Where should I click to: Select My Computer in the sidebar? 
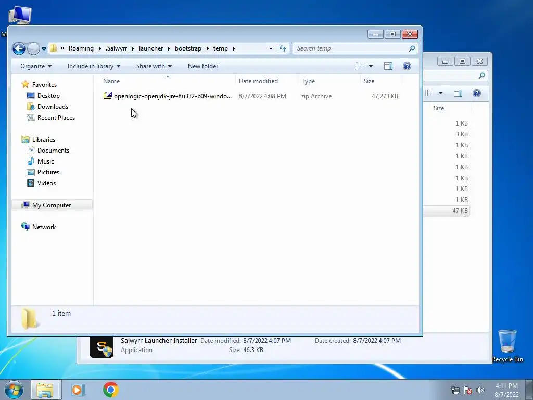point(52,205)
